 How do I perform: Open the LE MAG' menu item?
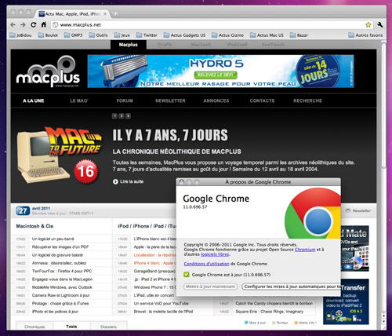pos(79,100)
